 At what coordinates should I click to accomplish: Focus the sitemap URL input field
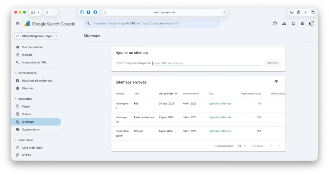(x=206, y=63)
